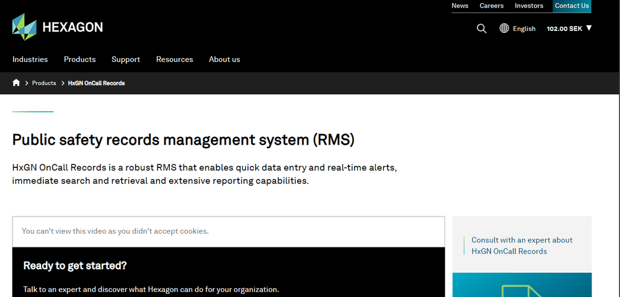
Task: Click the Contact Us button
Action: click(x=572, y=6)
